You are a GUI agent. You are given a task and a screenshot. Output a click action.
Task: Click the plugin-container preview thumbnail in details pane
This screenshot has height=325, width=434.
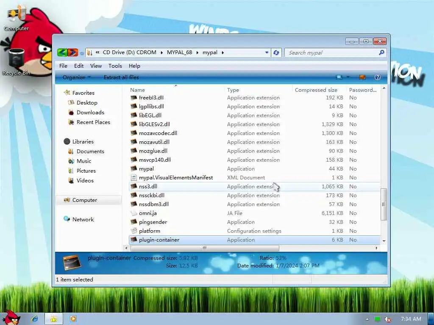(x=72, y=262)
